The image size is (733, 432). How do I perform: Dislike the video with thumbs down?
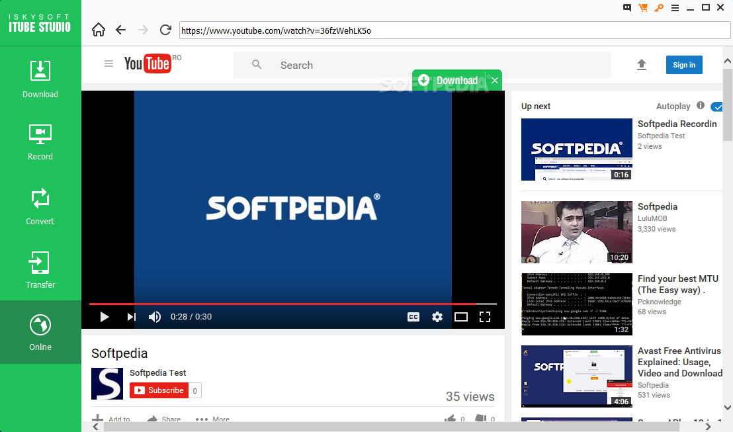[x=480, y=419]
